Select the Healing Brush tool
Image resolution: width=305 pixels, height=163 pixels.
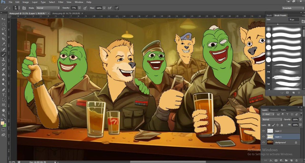pyautogui.click(x=4, y=49)
